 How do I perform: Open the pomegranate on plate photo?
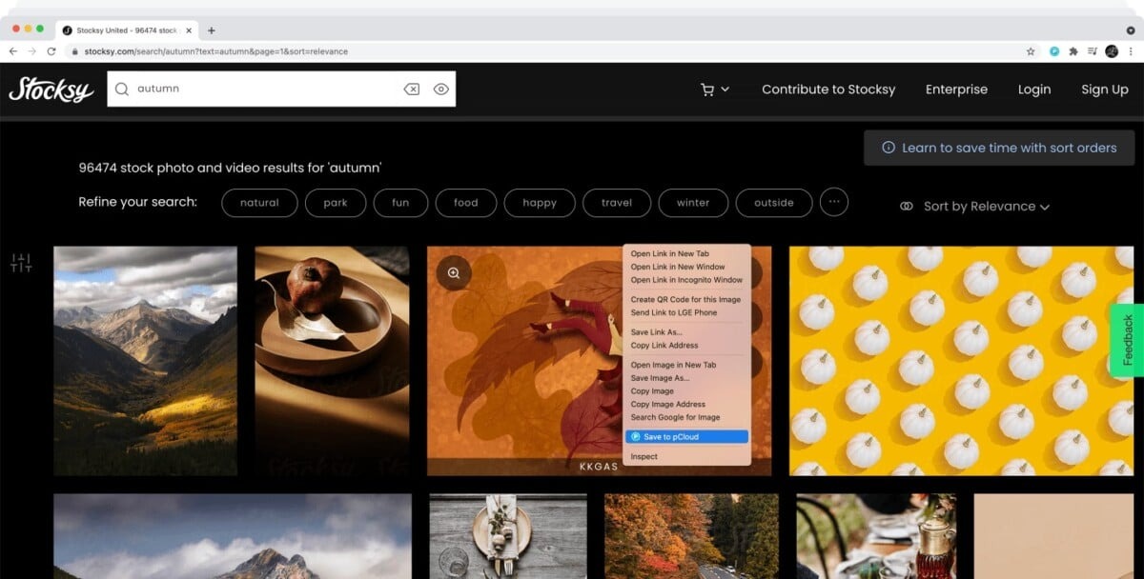click(x=332, y=361)
